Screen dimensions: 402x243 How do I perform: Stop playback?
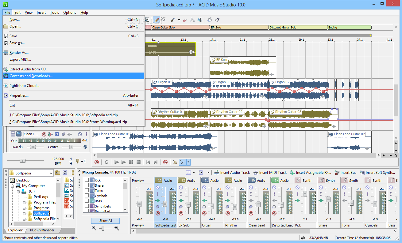point(138,162)
